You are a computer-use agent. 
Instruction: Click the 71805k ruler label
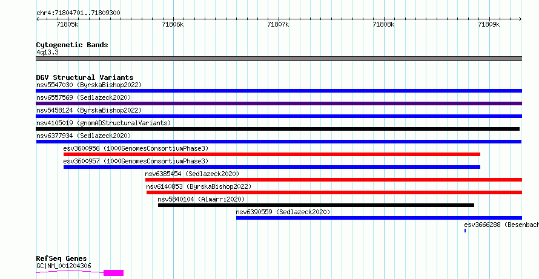click(x=67, y=24)
